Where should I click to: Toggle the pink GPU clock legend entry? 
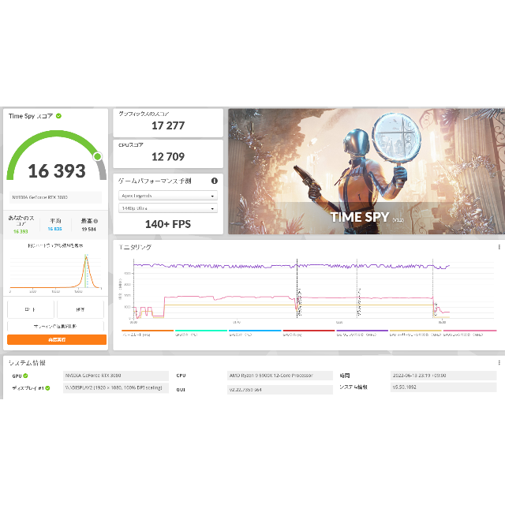coord(470,333)
